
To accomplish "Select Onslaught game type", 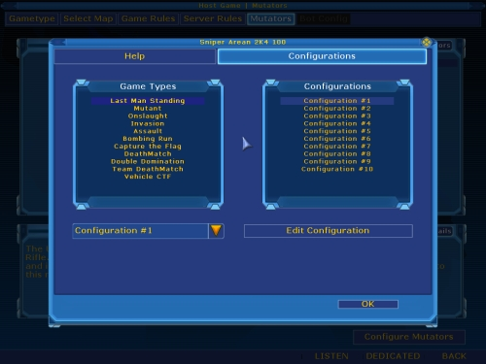I will tap(148, 116).
